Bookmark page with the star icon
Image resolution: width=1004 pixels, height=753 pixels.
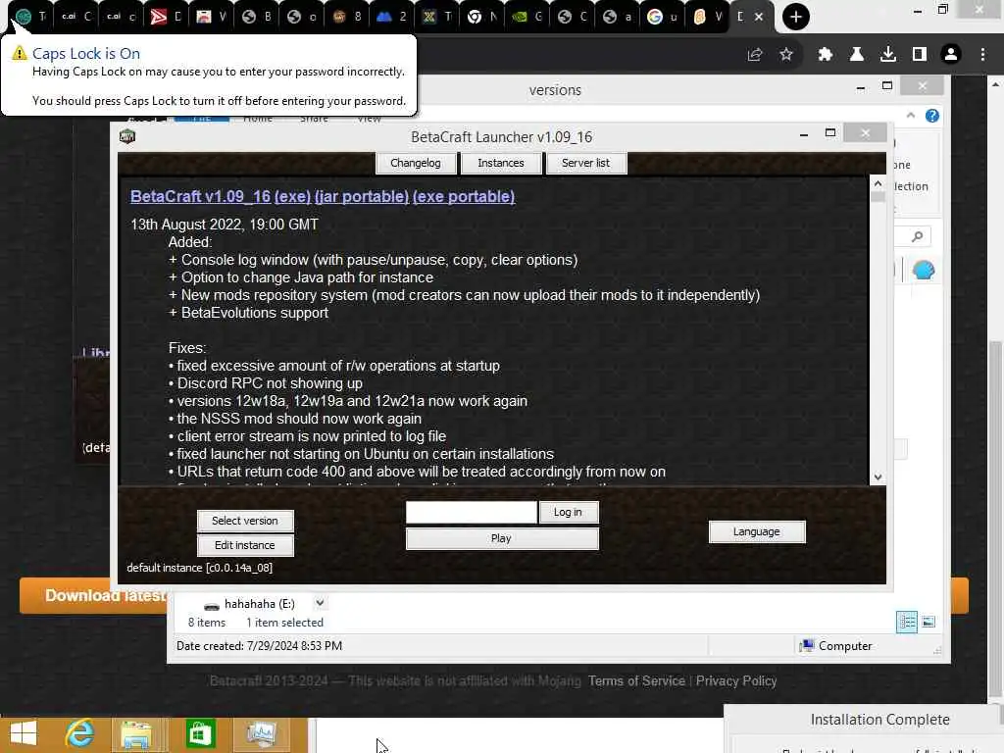[x=786, y=55]
